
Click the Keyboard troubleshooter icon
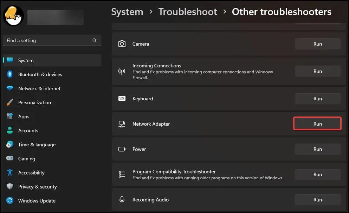point(122,99)
